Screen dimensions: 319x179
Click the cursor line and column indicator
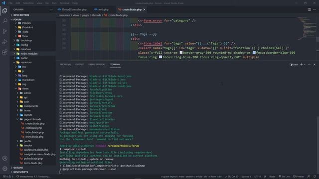pyautogui.click(x=231, y=177)
